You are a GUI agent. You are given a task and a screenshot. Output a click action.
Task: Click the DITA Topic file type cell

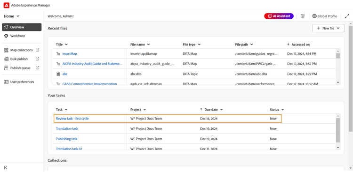coord(191,74)
